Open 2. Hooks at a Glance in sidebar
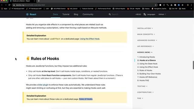This screenshot has width=194, height=109. tap(146, 60)
